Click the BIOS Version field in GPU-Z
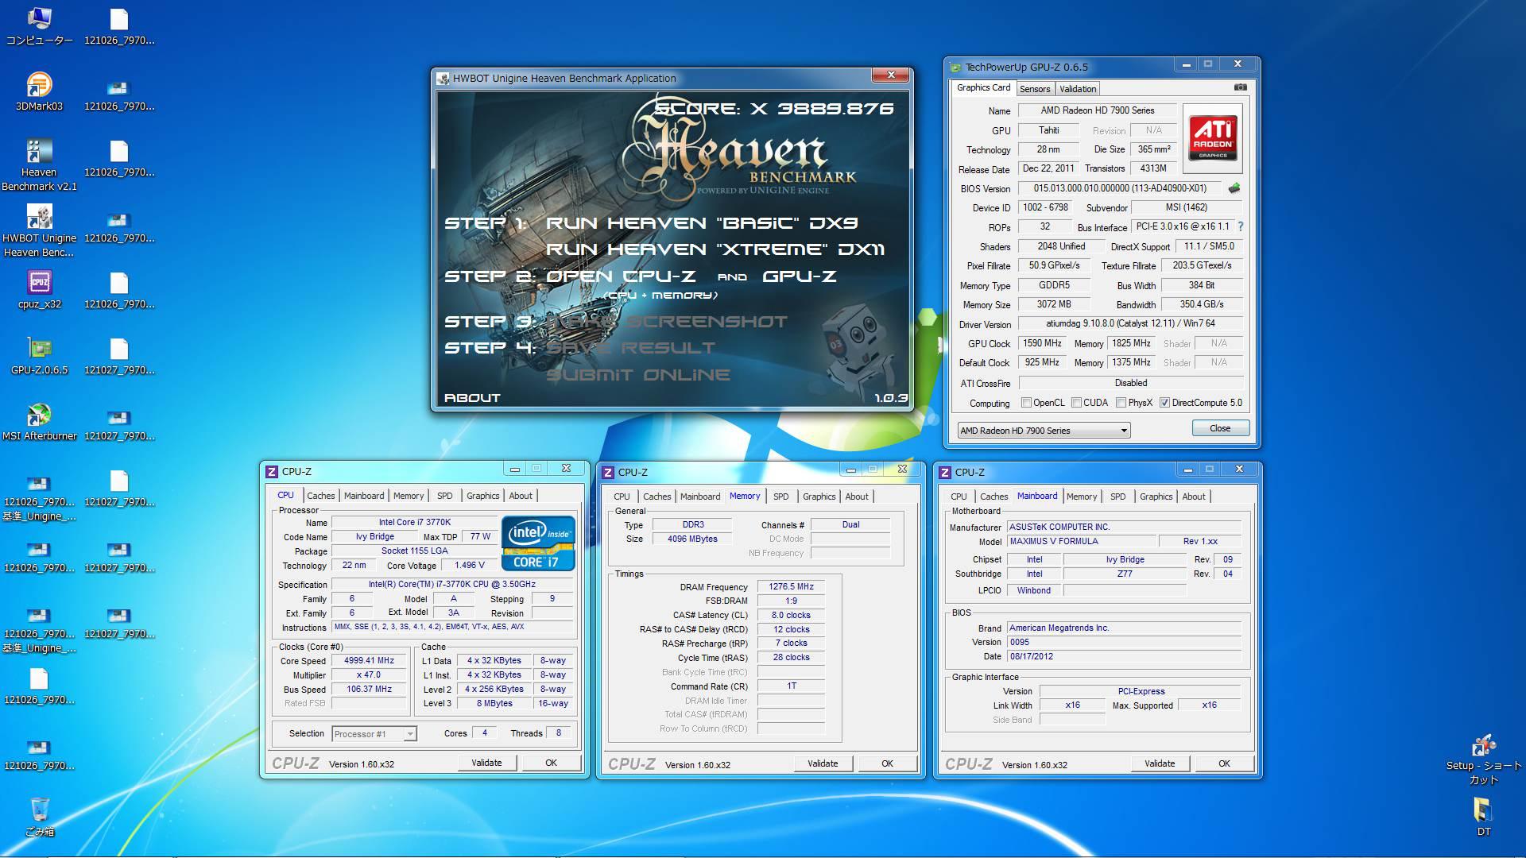The image size is (1526, 858). point(1120,188)
